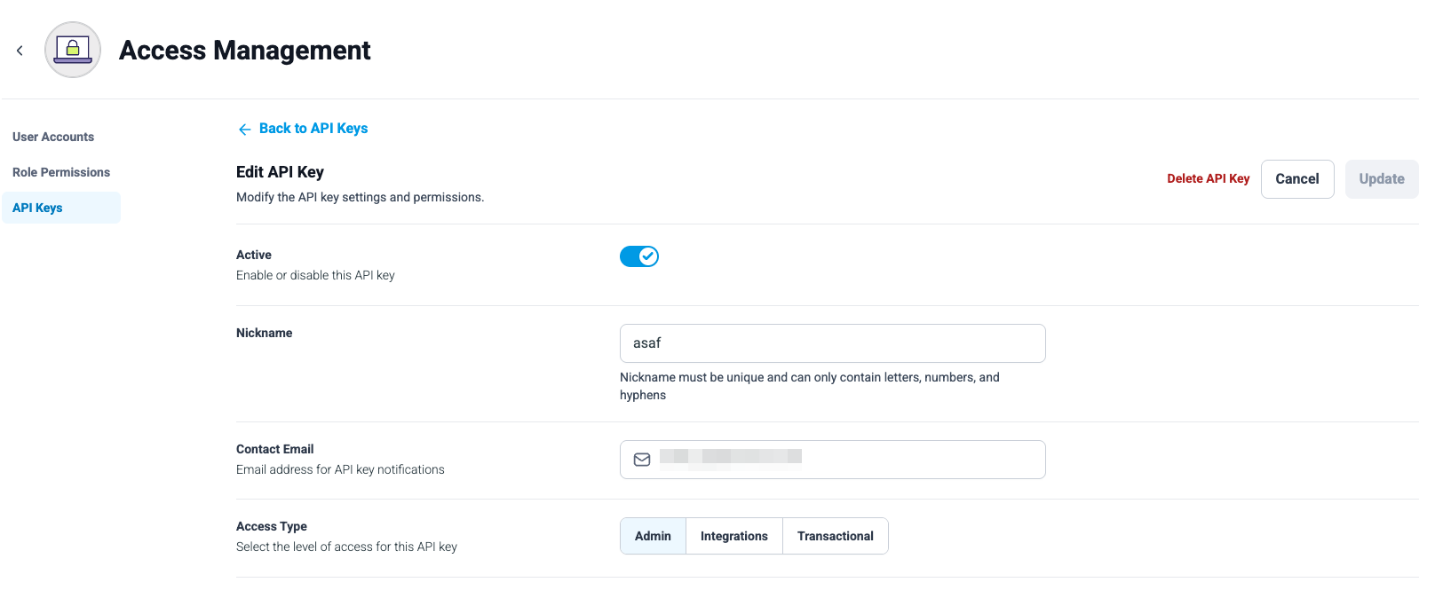Click the 'Email address for API key notifications' text

[x=340, y=469]
